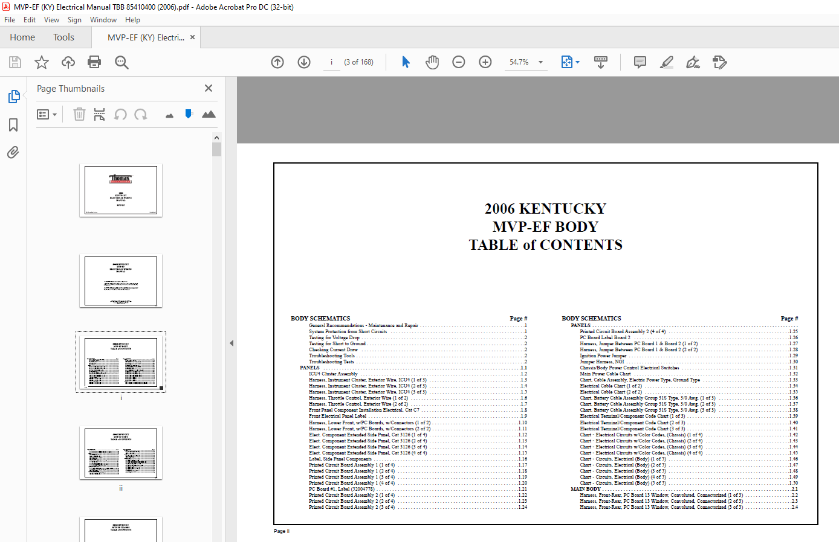Open the File menu
Image resolution: width=839 pixels, height=542 pixels.
(10, 20)
